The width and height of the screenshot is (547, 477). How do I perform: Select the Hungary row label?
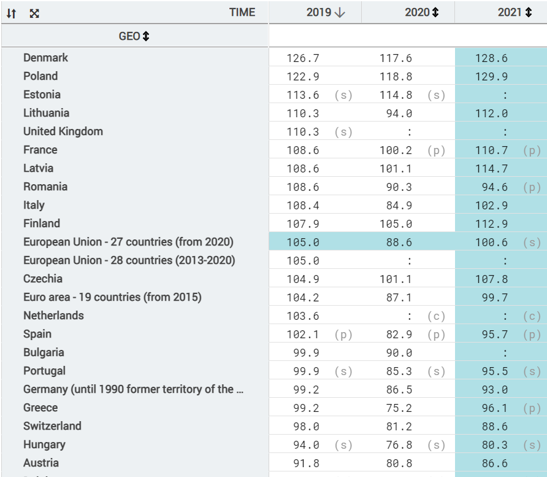(x=44, y=444)
